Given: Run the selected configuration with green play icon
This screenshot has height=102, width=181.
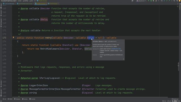Looking at the screenshot, I should tap(148, 1).
